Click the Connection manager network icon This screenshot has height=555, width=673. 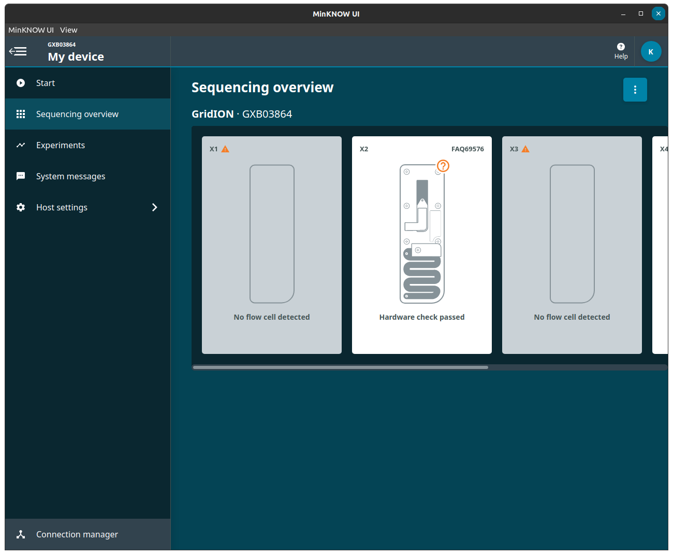pyautogui.click(x=21, y=534)
